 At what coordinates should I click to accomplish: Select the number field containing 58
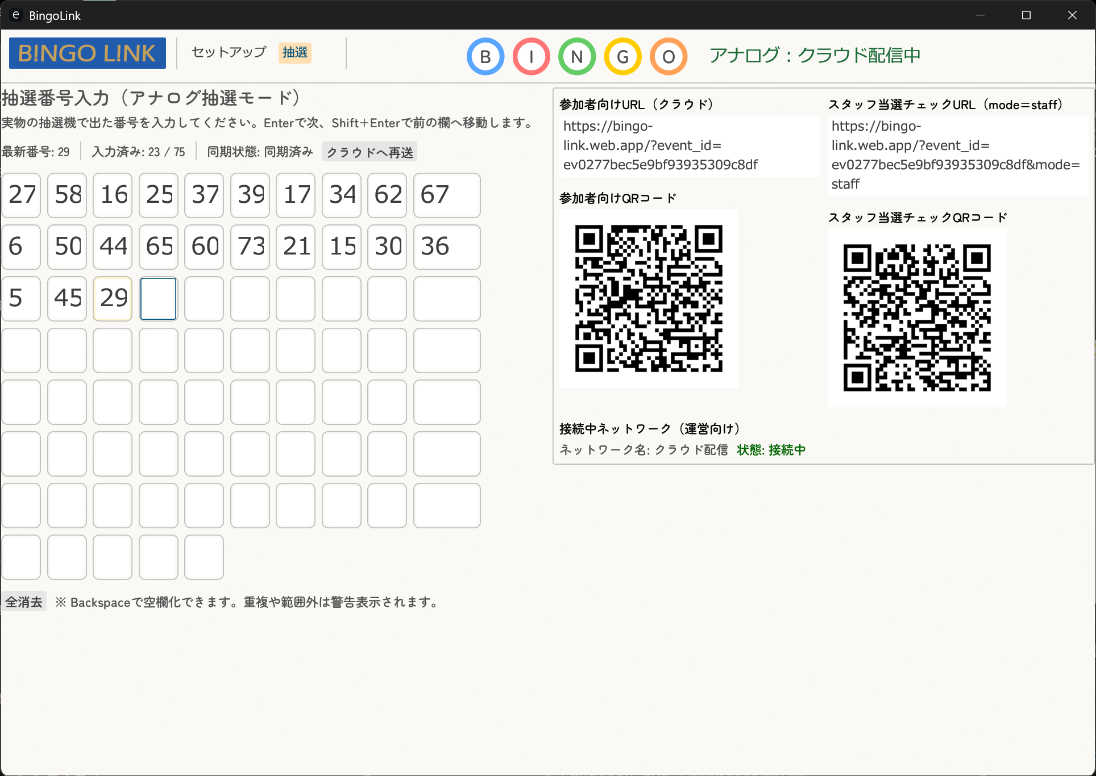(67, 195)
